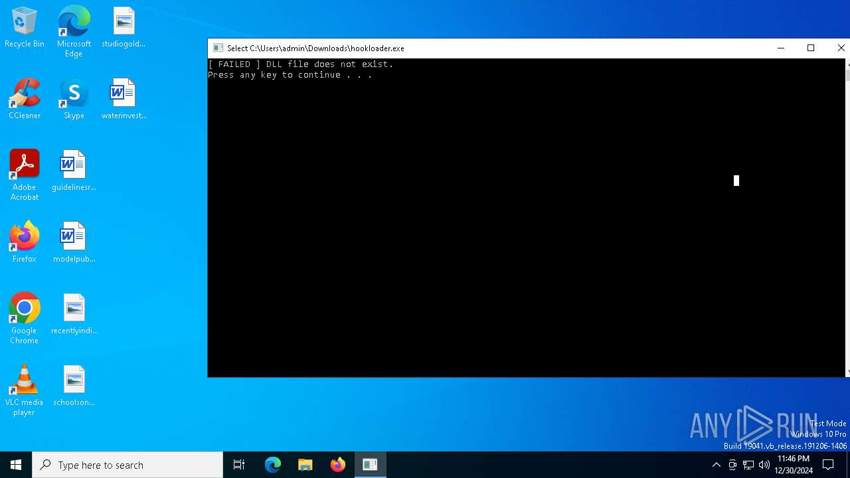
Task: Click the Task View taskbar button
Action: 239,465
